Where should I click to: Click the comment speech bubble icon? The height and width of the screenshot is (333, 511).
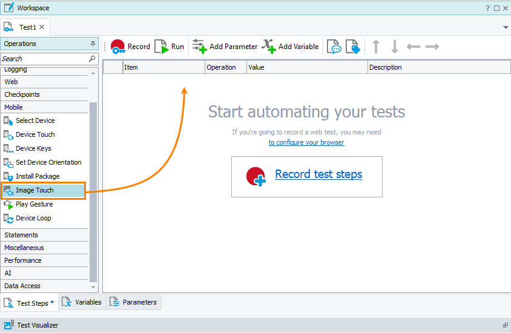pos(334,47)
